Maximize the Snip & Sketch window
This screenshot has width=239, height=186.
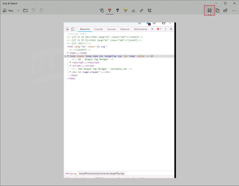point(225,3)
